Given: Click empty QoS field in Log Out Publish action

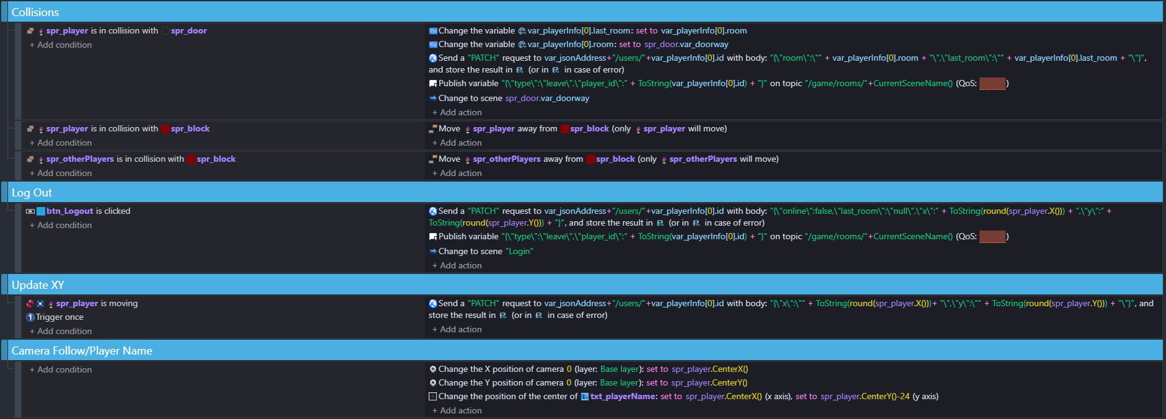Looking at the screenshot, I should coord(993,237).
